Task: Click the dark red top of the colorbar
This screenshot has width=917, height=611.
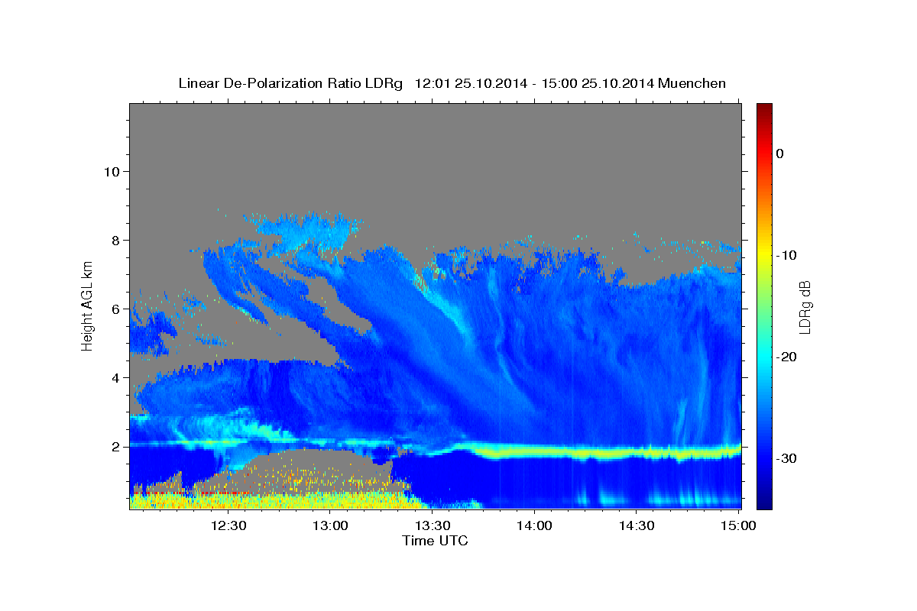Action: click(x=764, y=109)
